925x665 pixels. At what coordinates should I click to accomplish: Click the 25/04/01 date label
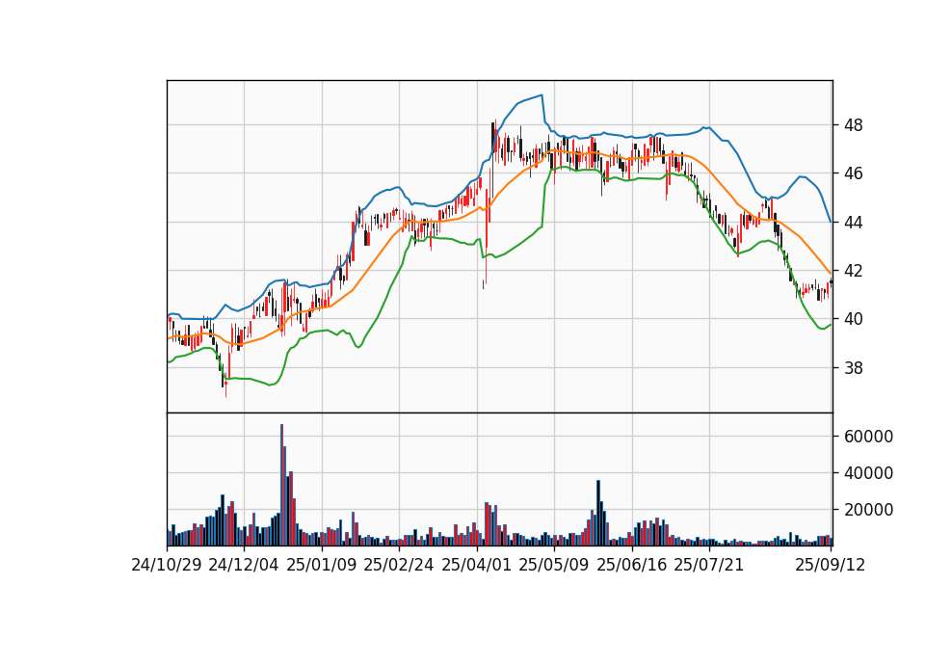pyautogui.click(x=477, y=565)
